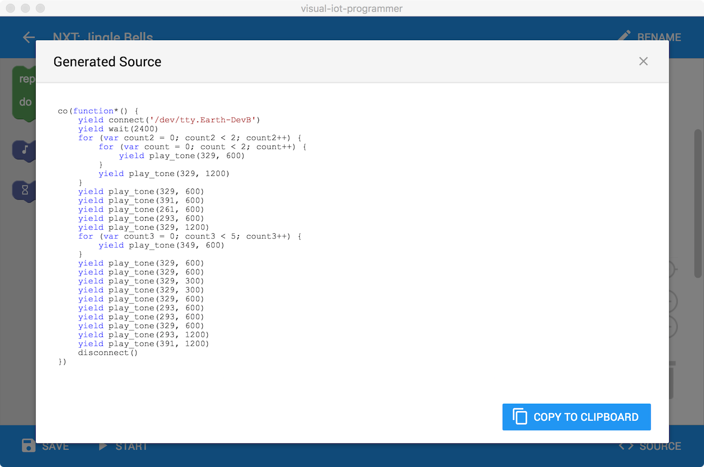The image size is (704, 467).
Task: Click the count2 for-loop line
Action: (190, 138)
